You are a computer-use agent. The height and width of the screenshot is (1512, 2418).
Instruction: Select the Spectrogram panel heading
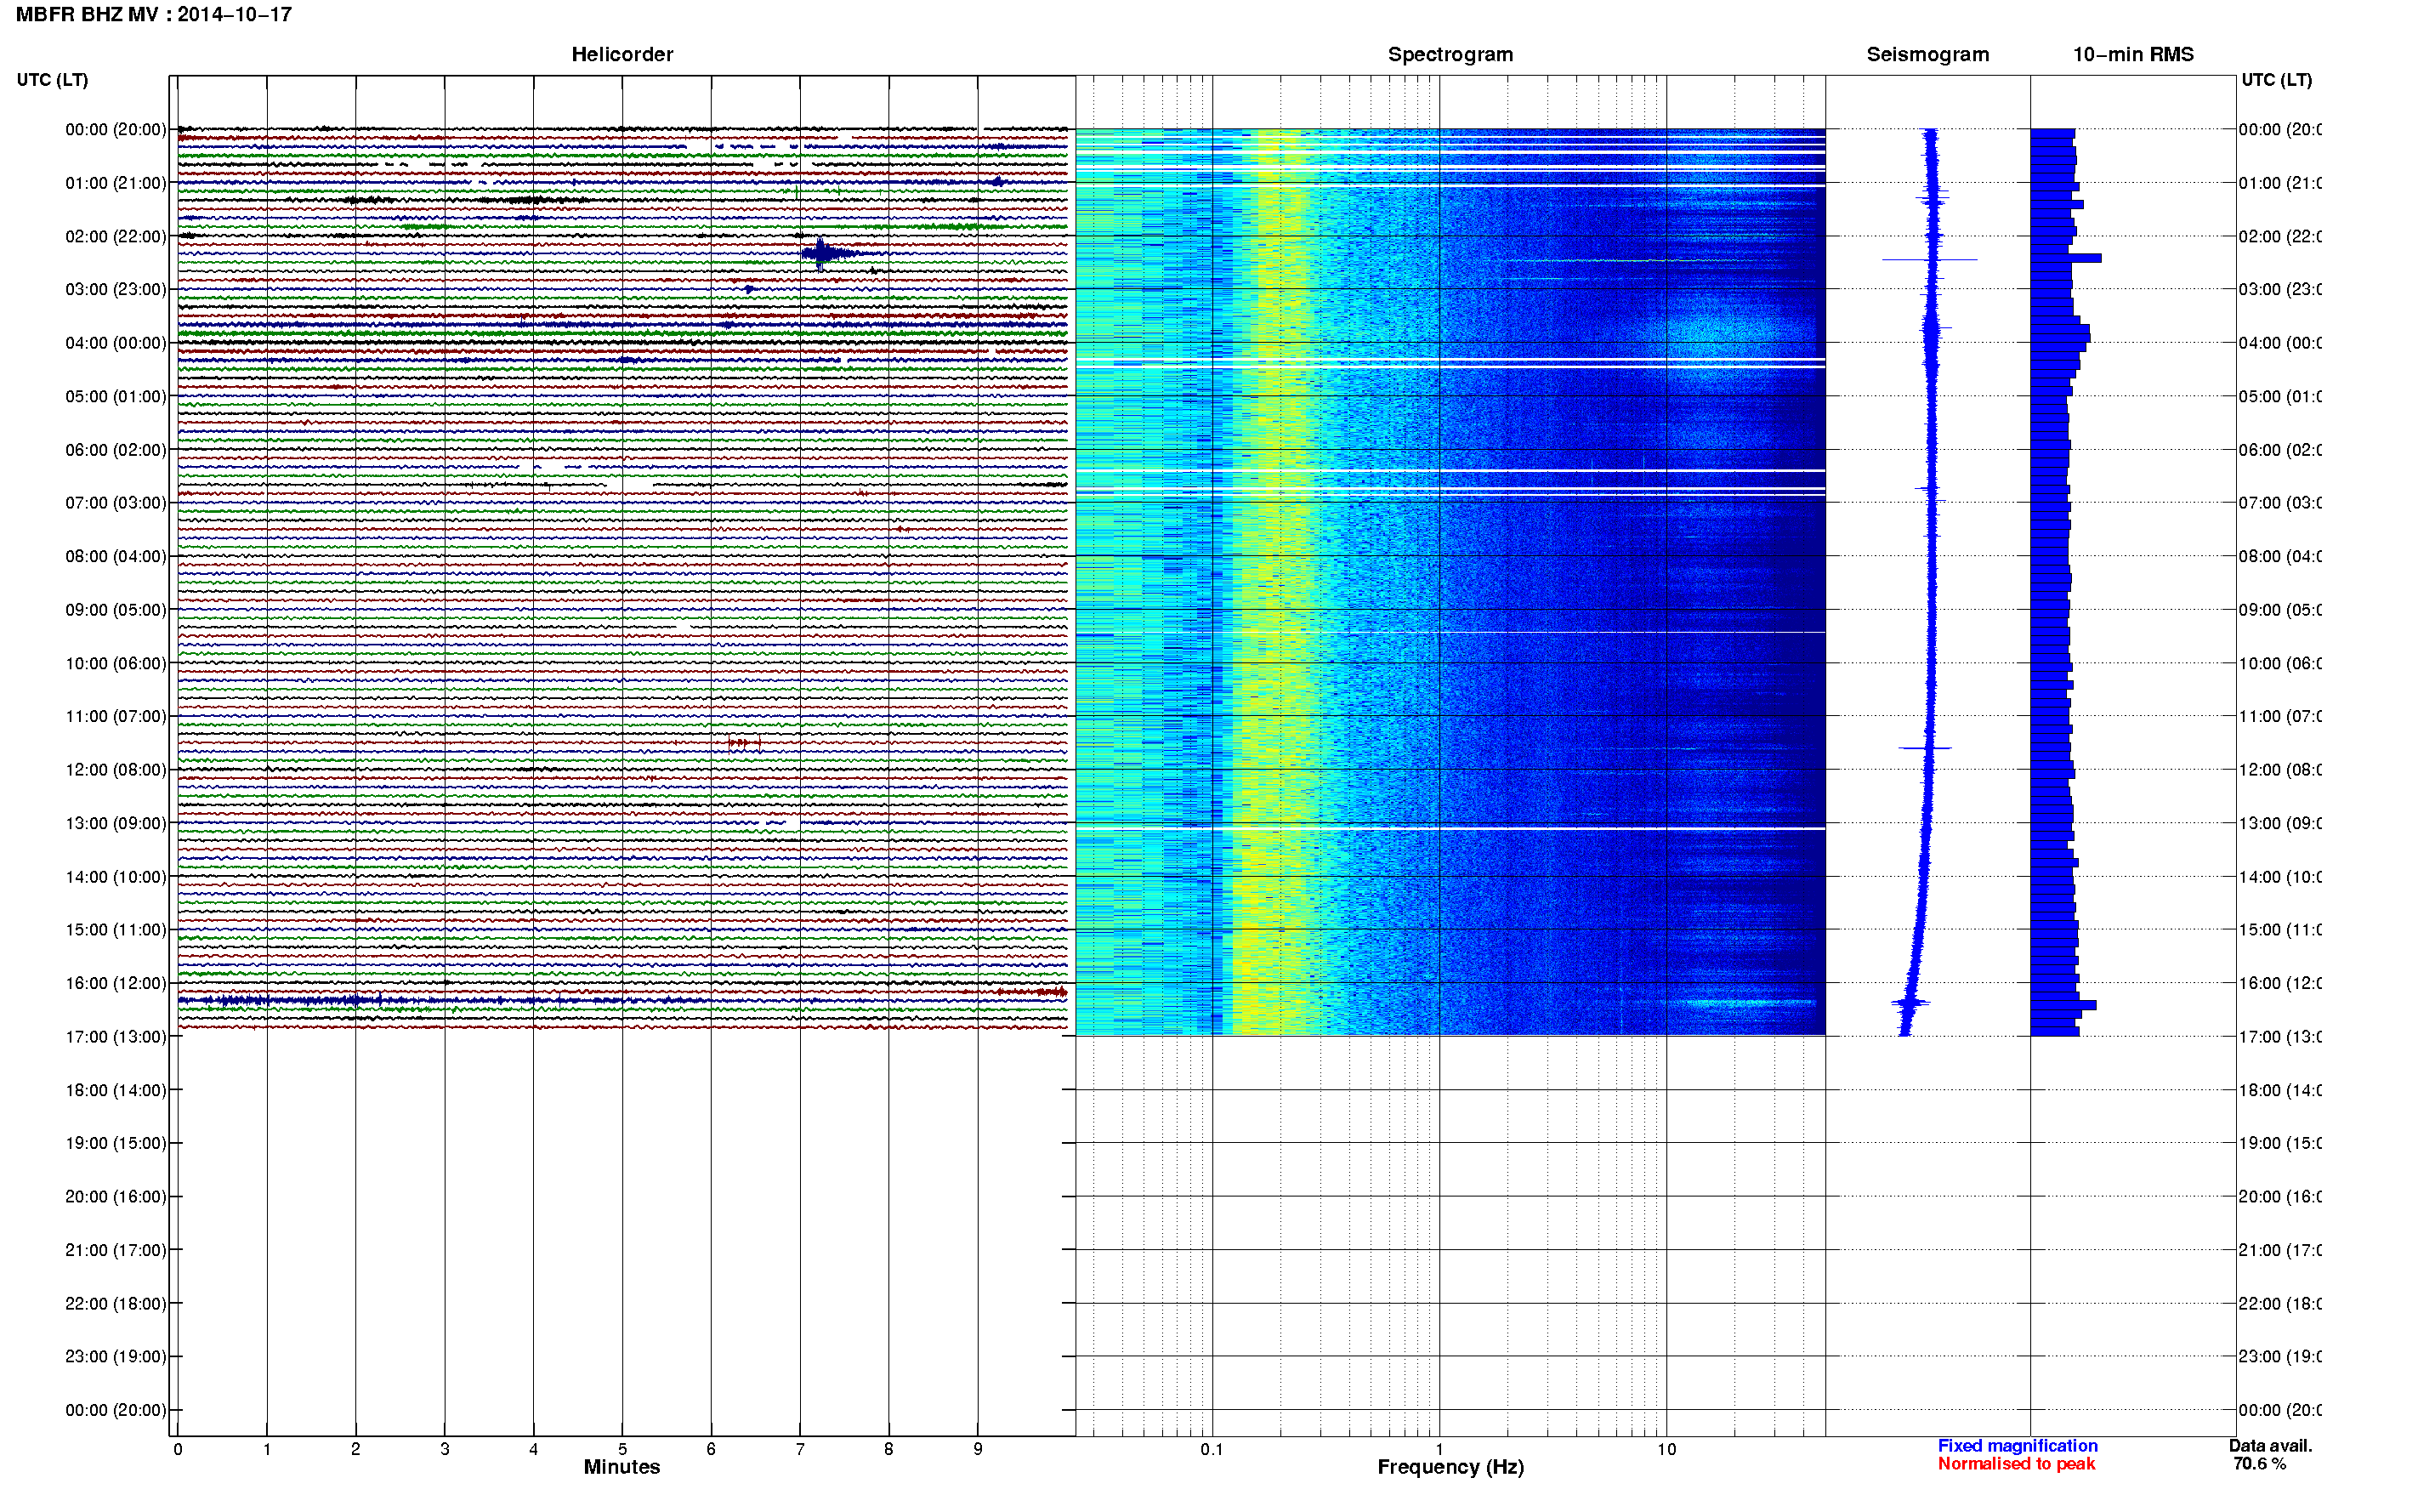[x=1450, y=55]
